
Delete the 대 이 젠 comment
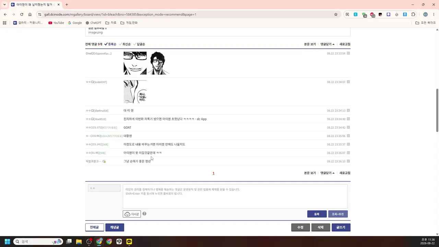[x=348, y=110]
